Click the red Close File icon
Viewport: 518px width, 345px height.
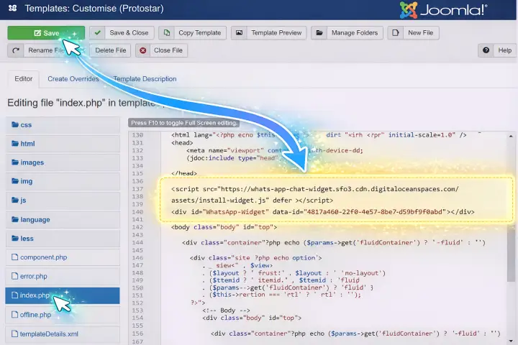[143, 51]
